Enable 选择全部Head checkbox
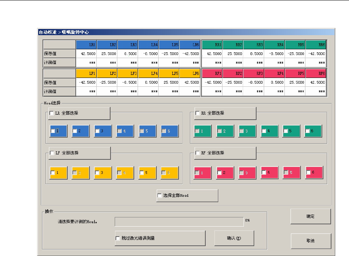This screenshot has width=349, height=256. (x=159, y=196)
